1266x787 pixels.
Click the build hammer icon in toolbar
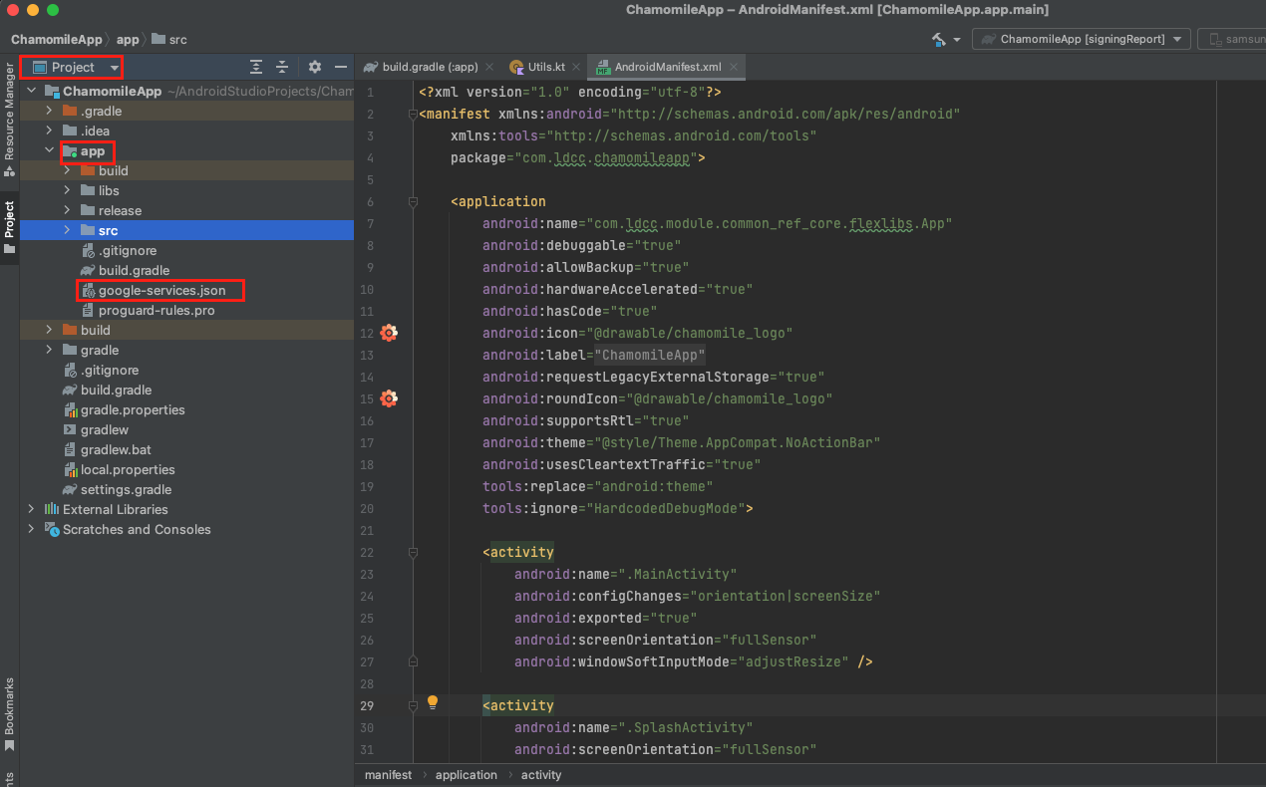coord(938,39)
